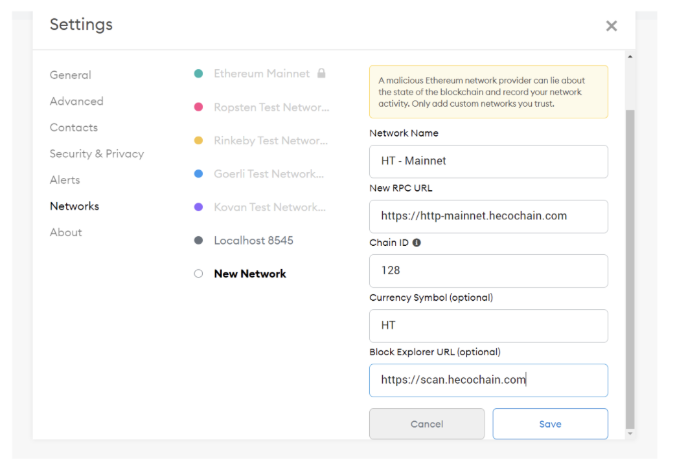The image size is (675, 471).
Task: Focus the Block Explorer URL field
Action: pyautogui.click(x=488, y=380)
